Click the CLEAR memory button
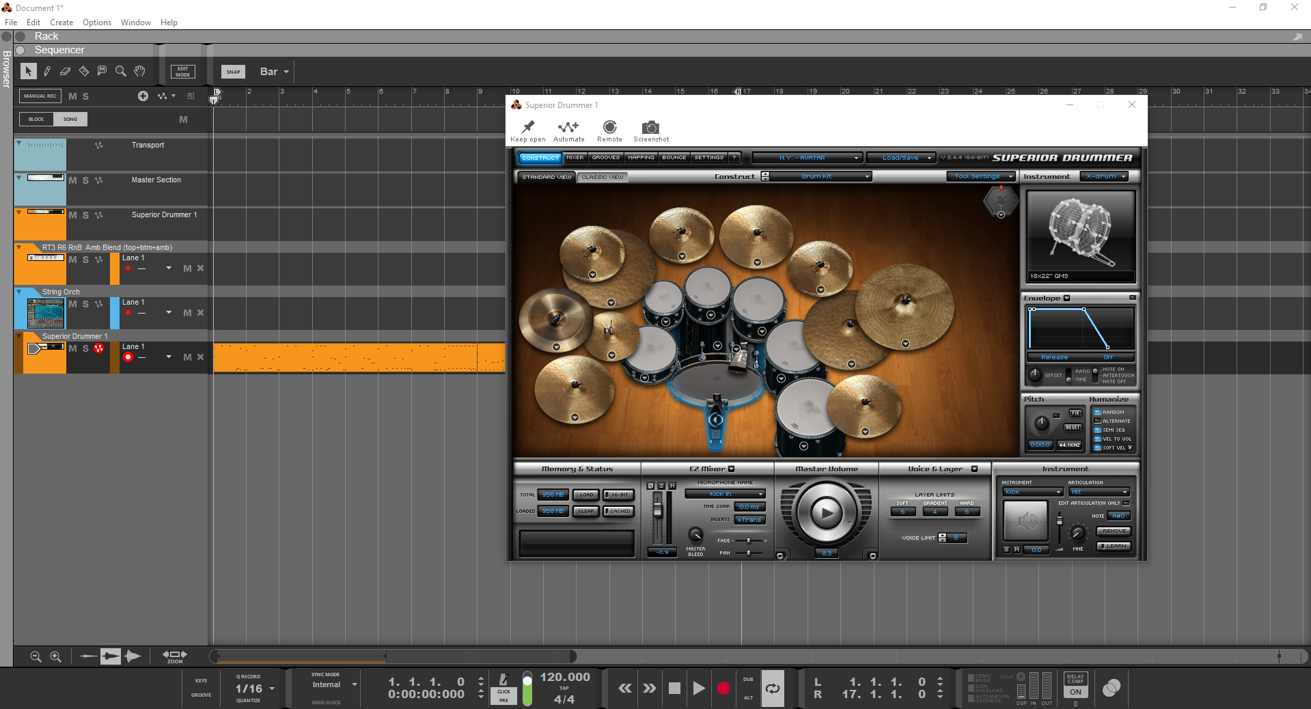 click(587, 511)
